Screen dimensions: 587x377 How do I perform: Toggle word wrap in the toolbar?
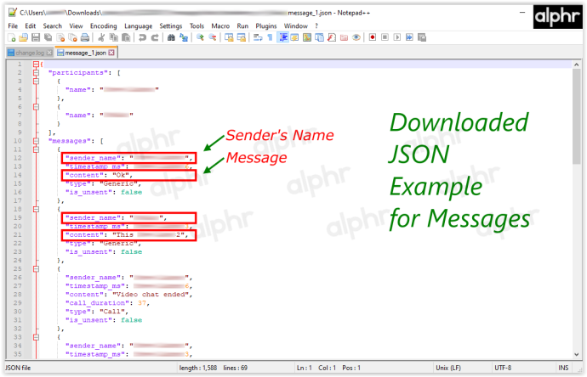click(x=258, y=37)
